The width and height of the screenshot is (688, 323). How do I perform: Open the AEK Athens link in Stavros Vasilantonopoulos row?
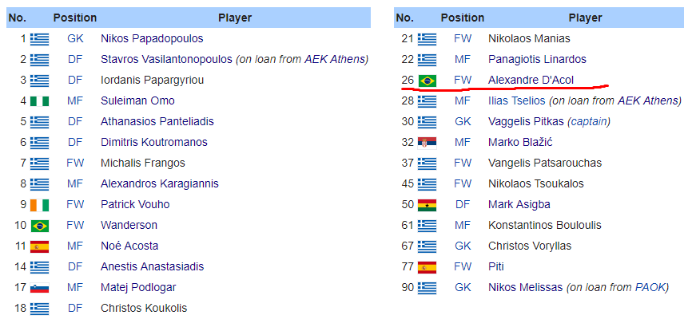[336, 59]
